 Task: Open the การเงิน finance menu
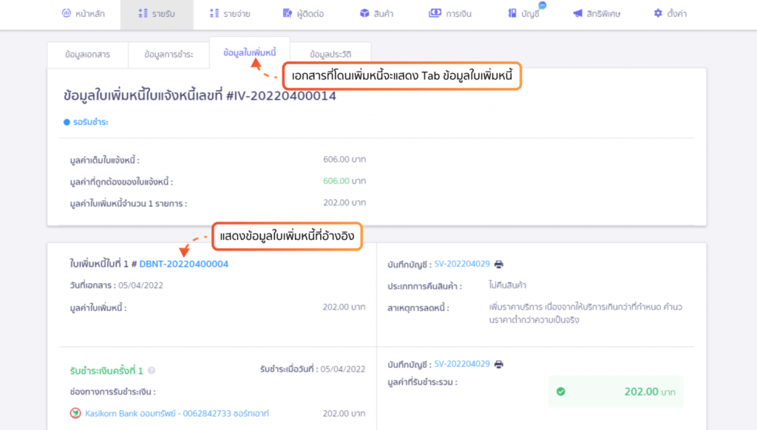(x=450, y=14)
